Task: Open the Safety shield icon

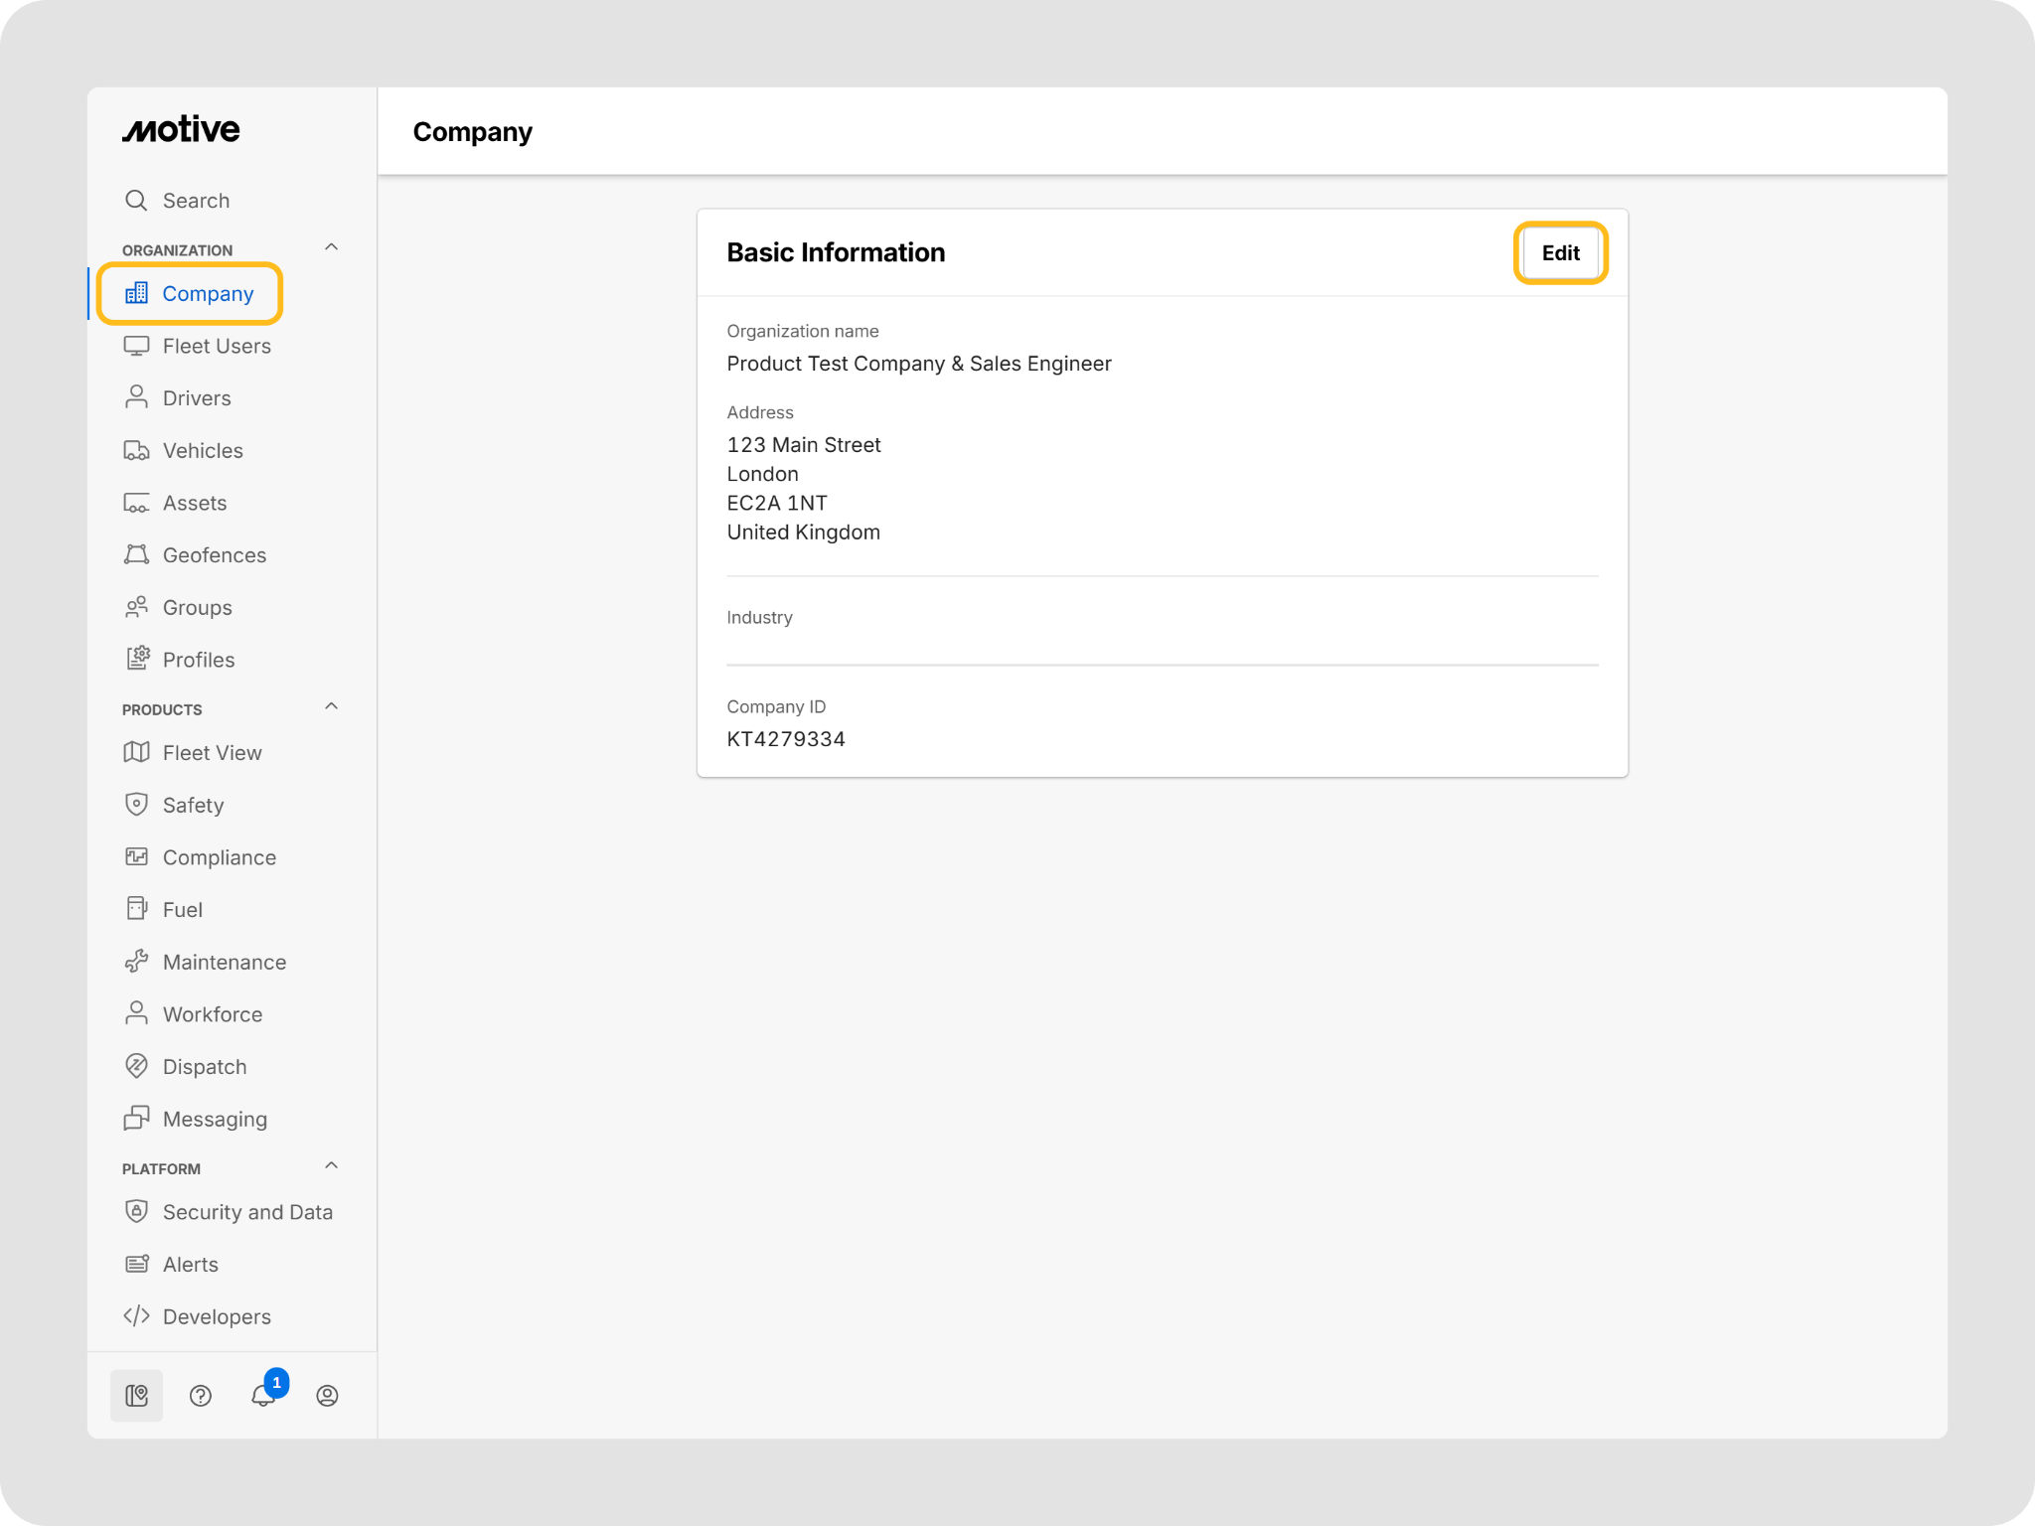Action: 136,805
